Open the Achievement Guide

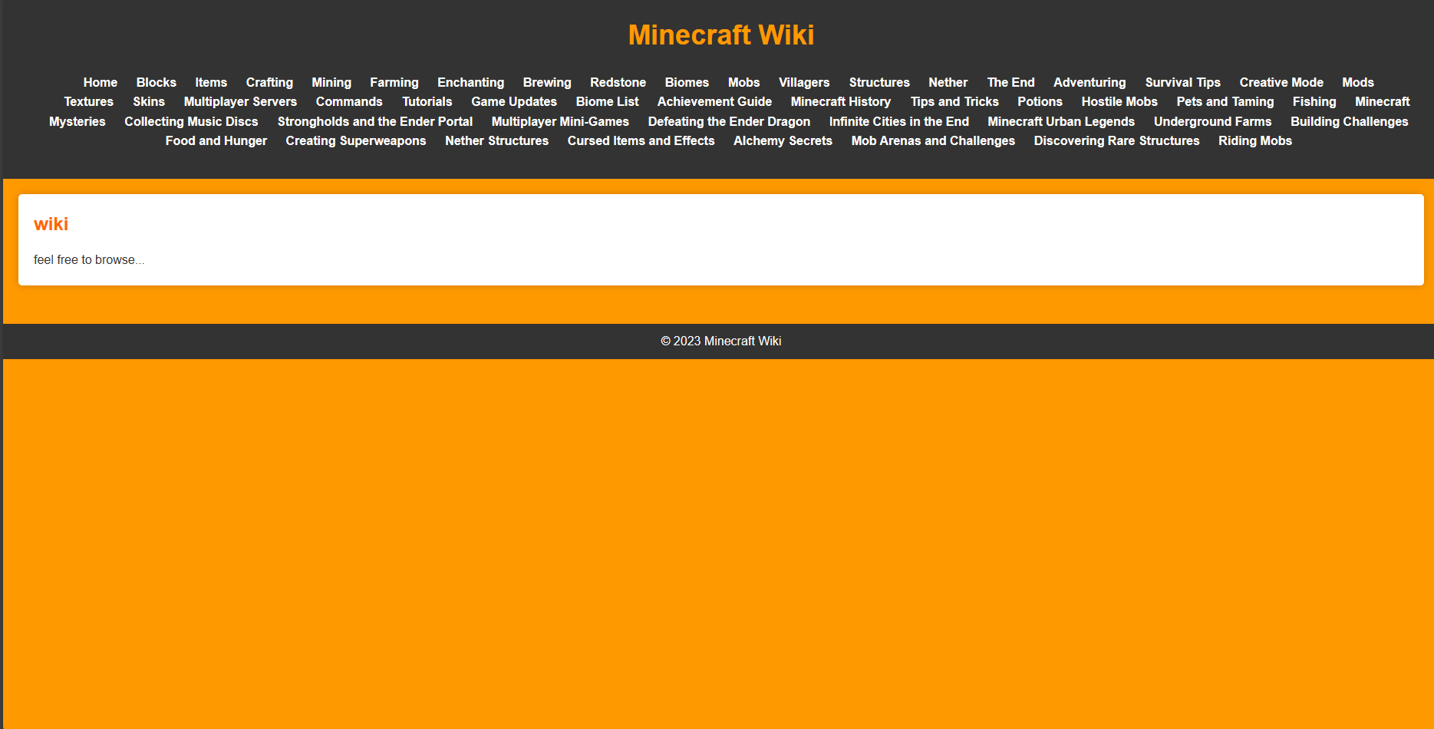click(715, 101)
